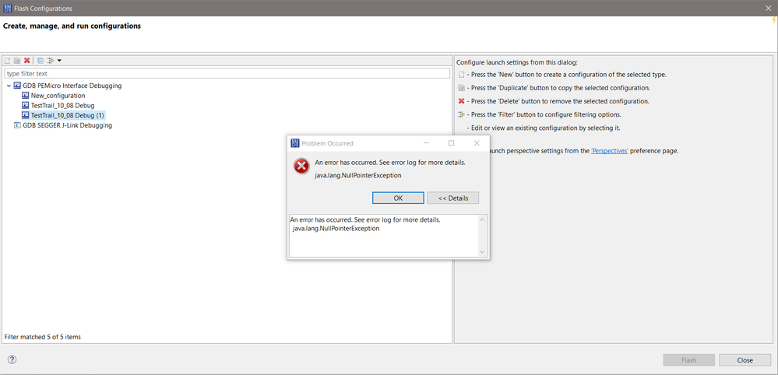This screenshot has width=778, height=375.
Task: Open Help via the question mark icon
Action: pyautogui.click(x=12, y=359)
